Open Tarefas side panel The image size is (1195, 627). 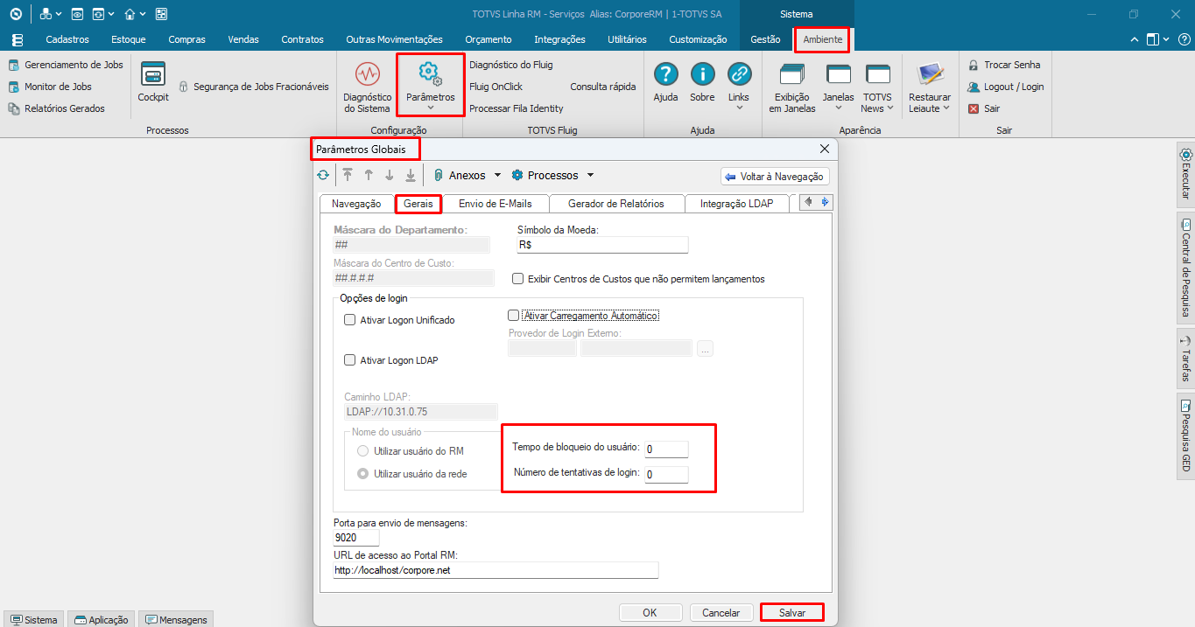(x=1185, y=359)
